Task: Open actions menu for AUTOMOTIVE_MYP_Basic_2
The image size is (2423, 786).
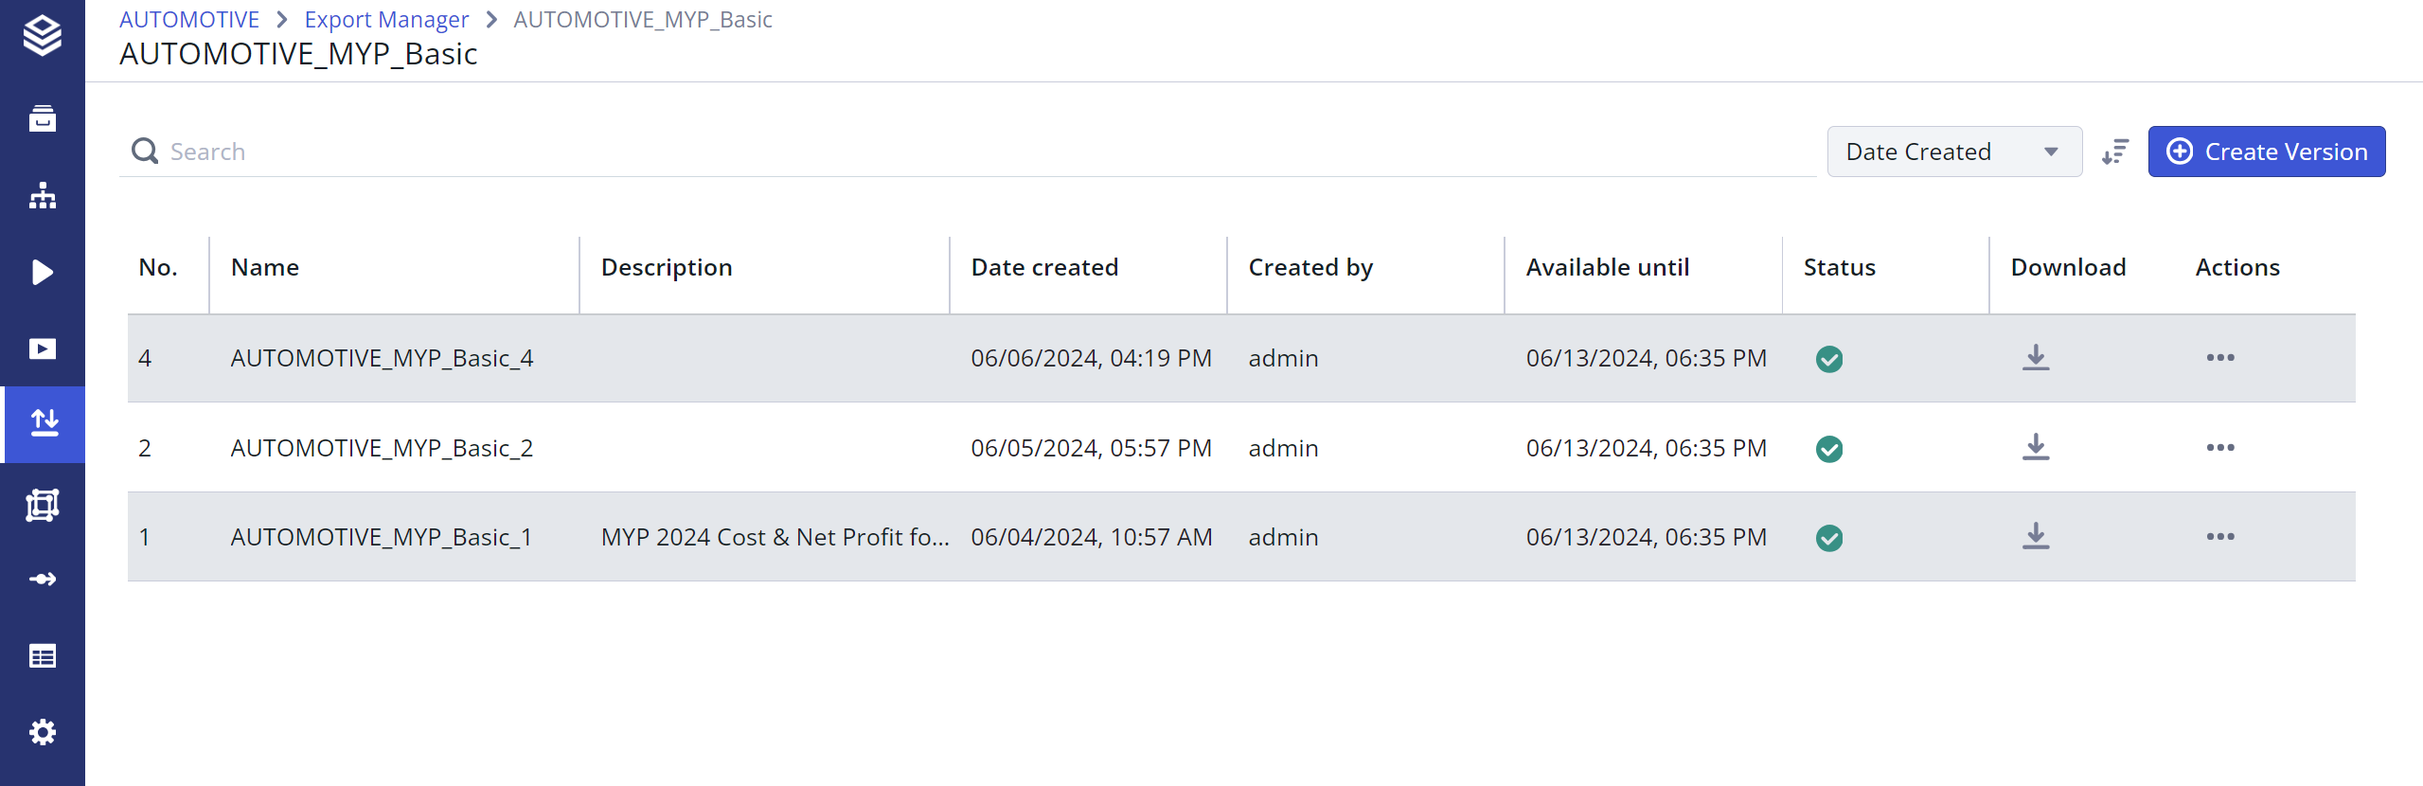Action: point(2219,448)
